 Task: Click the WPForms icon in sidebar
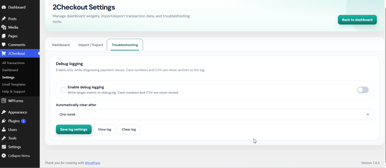pyautogui.click(x=4, y=101)
